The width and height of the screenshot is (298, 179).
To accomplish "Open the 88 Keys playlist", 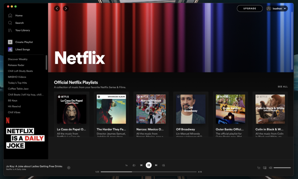I will 13,100.
